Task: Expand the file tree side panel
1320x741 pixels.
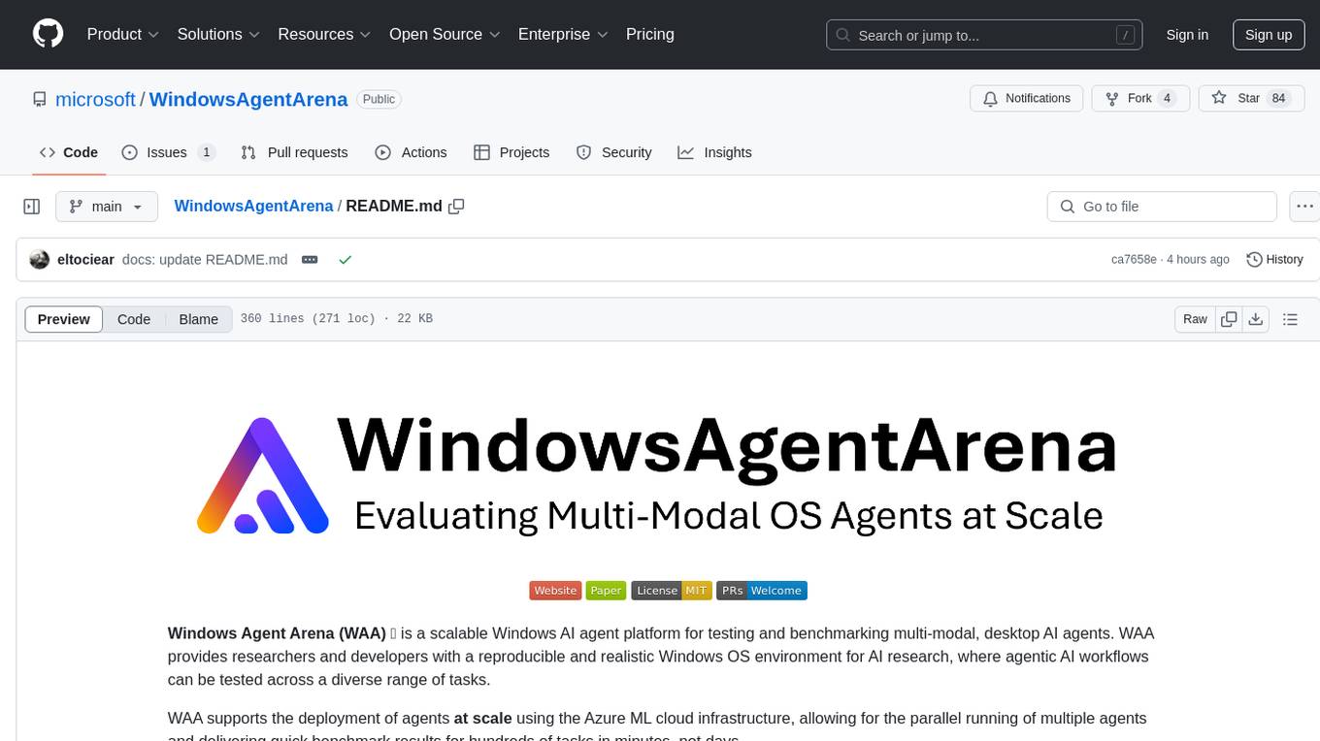Action: (32, 207)
